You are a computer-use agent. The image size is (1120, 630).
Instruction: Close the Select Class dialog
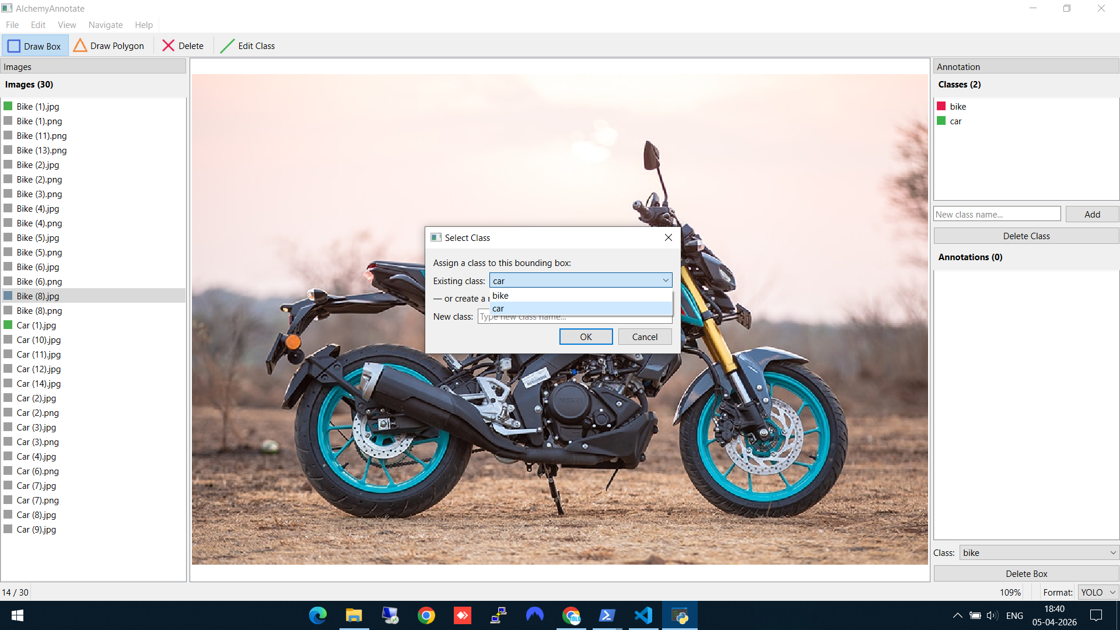(x=668, y=237)
